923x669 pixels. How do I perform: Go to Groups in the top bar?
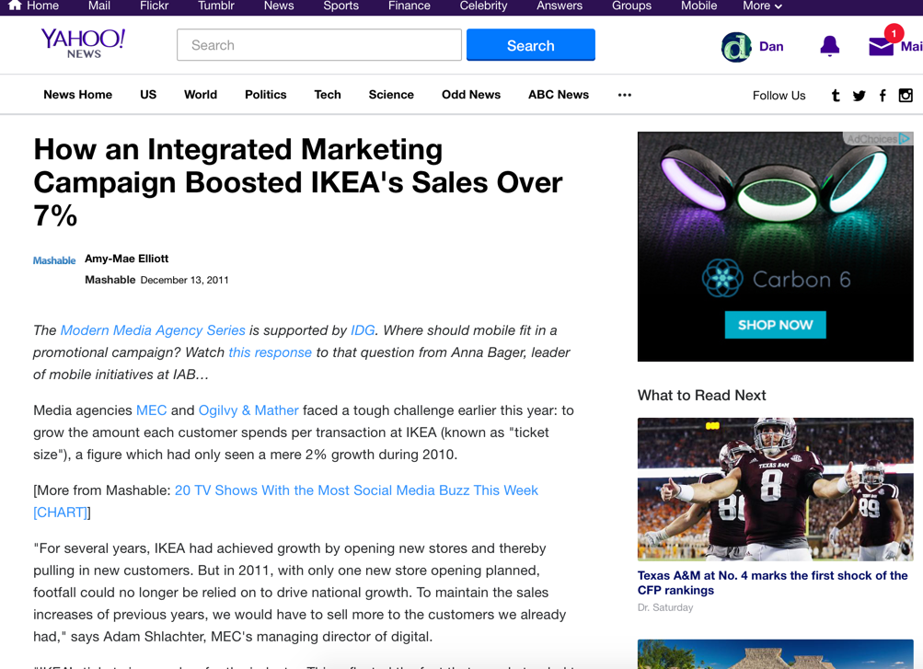631,6
